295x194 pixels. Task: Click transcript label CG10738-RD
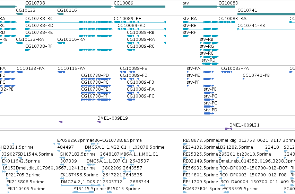click(x=39, y=26)
